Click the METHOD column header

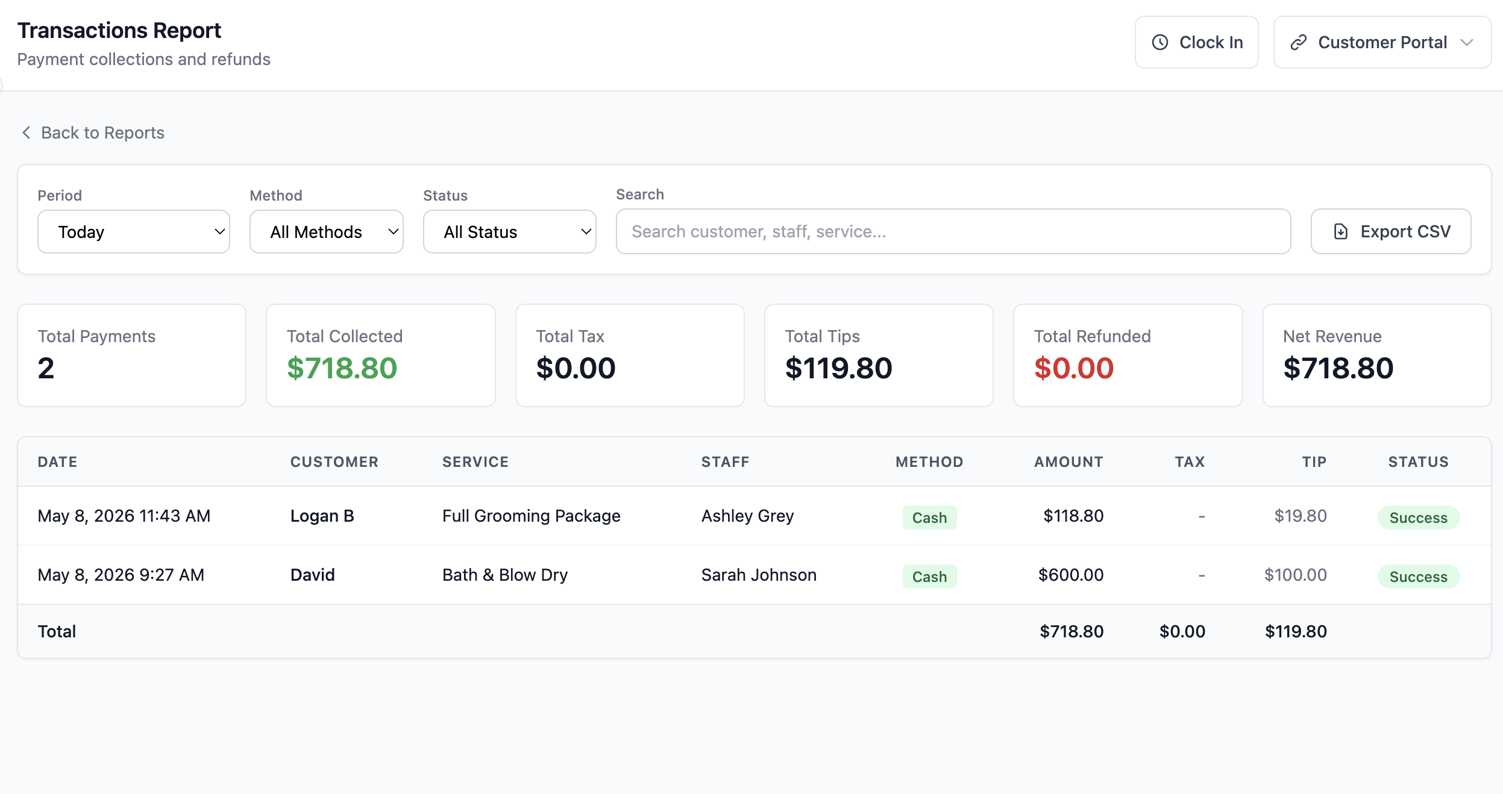coord(929,461)
